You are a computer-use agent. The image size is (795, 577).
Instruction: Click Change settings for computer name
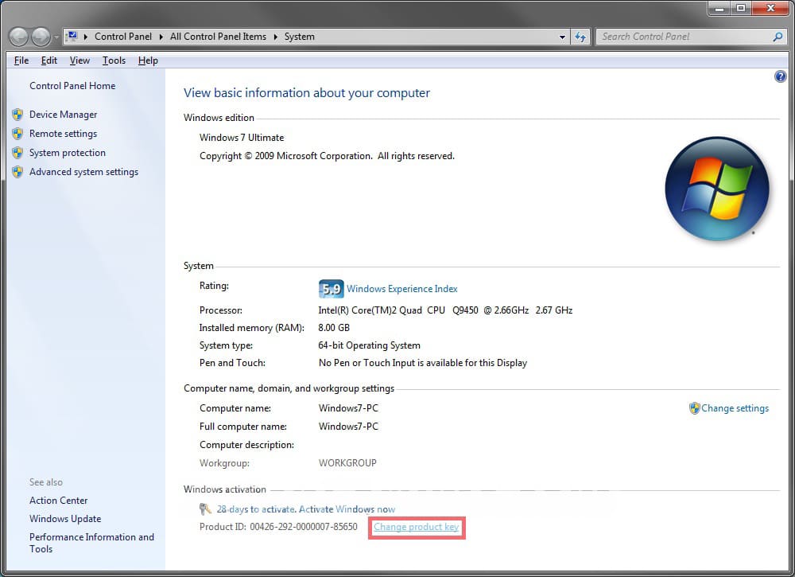[x=735, y=408]
